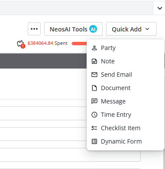Open NeosAI Tools button

pos(73,29)
